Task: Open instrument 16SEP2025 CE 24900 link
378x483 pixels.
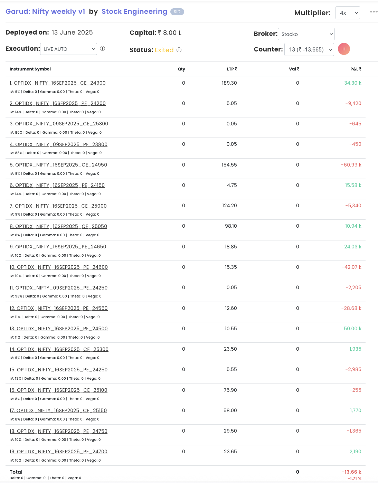Action: (58, 83)
